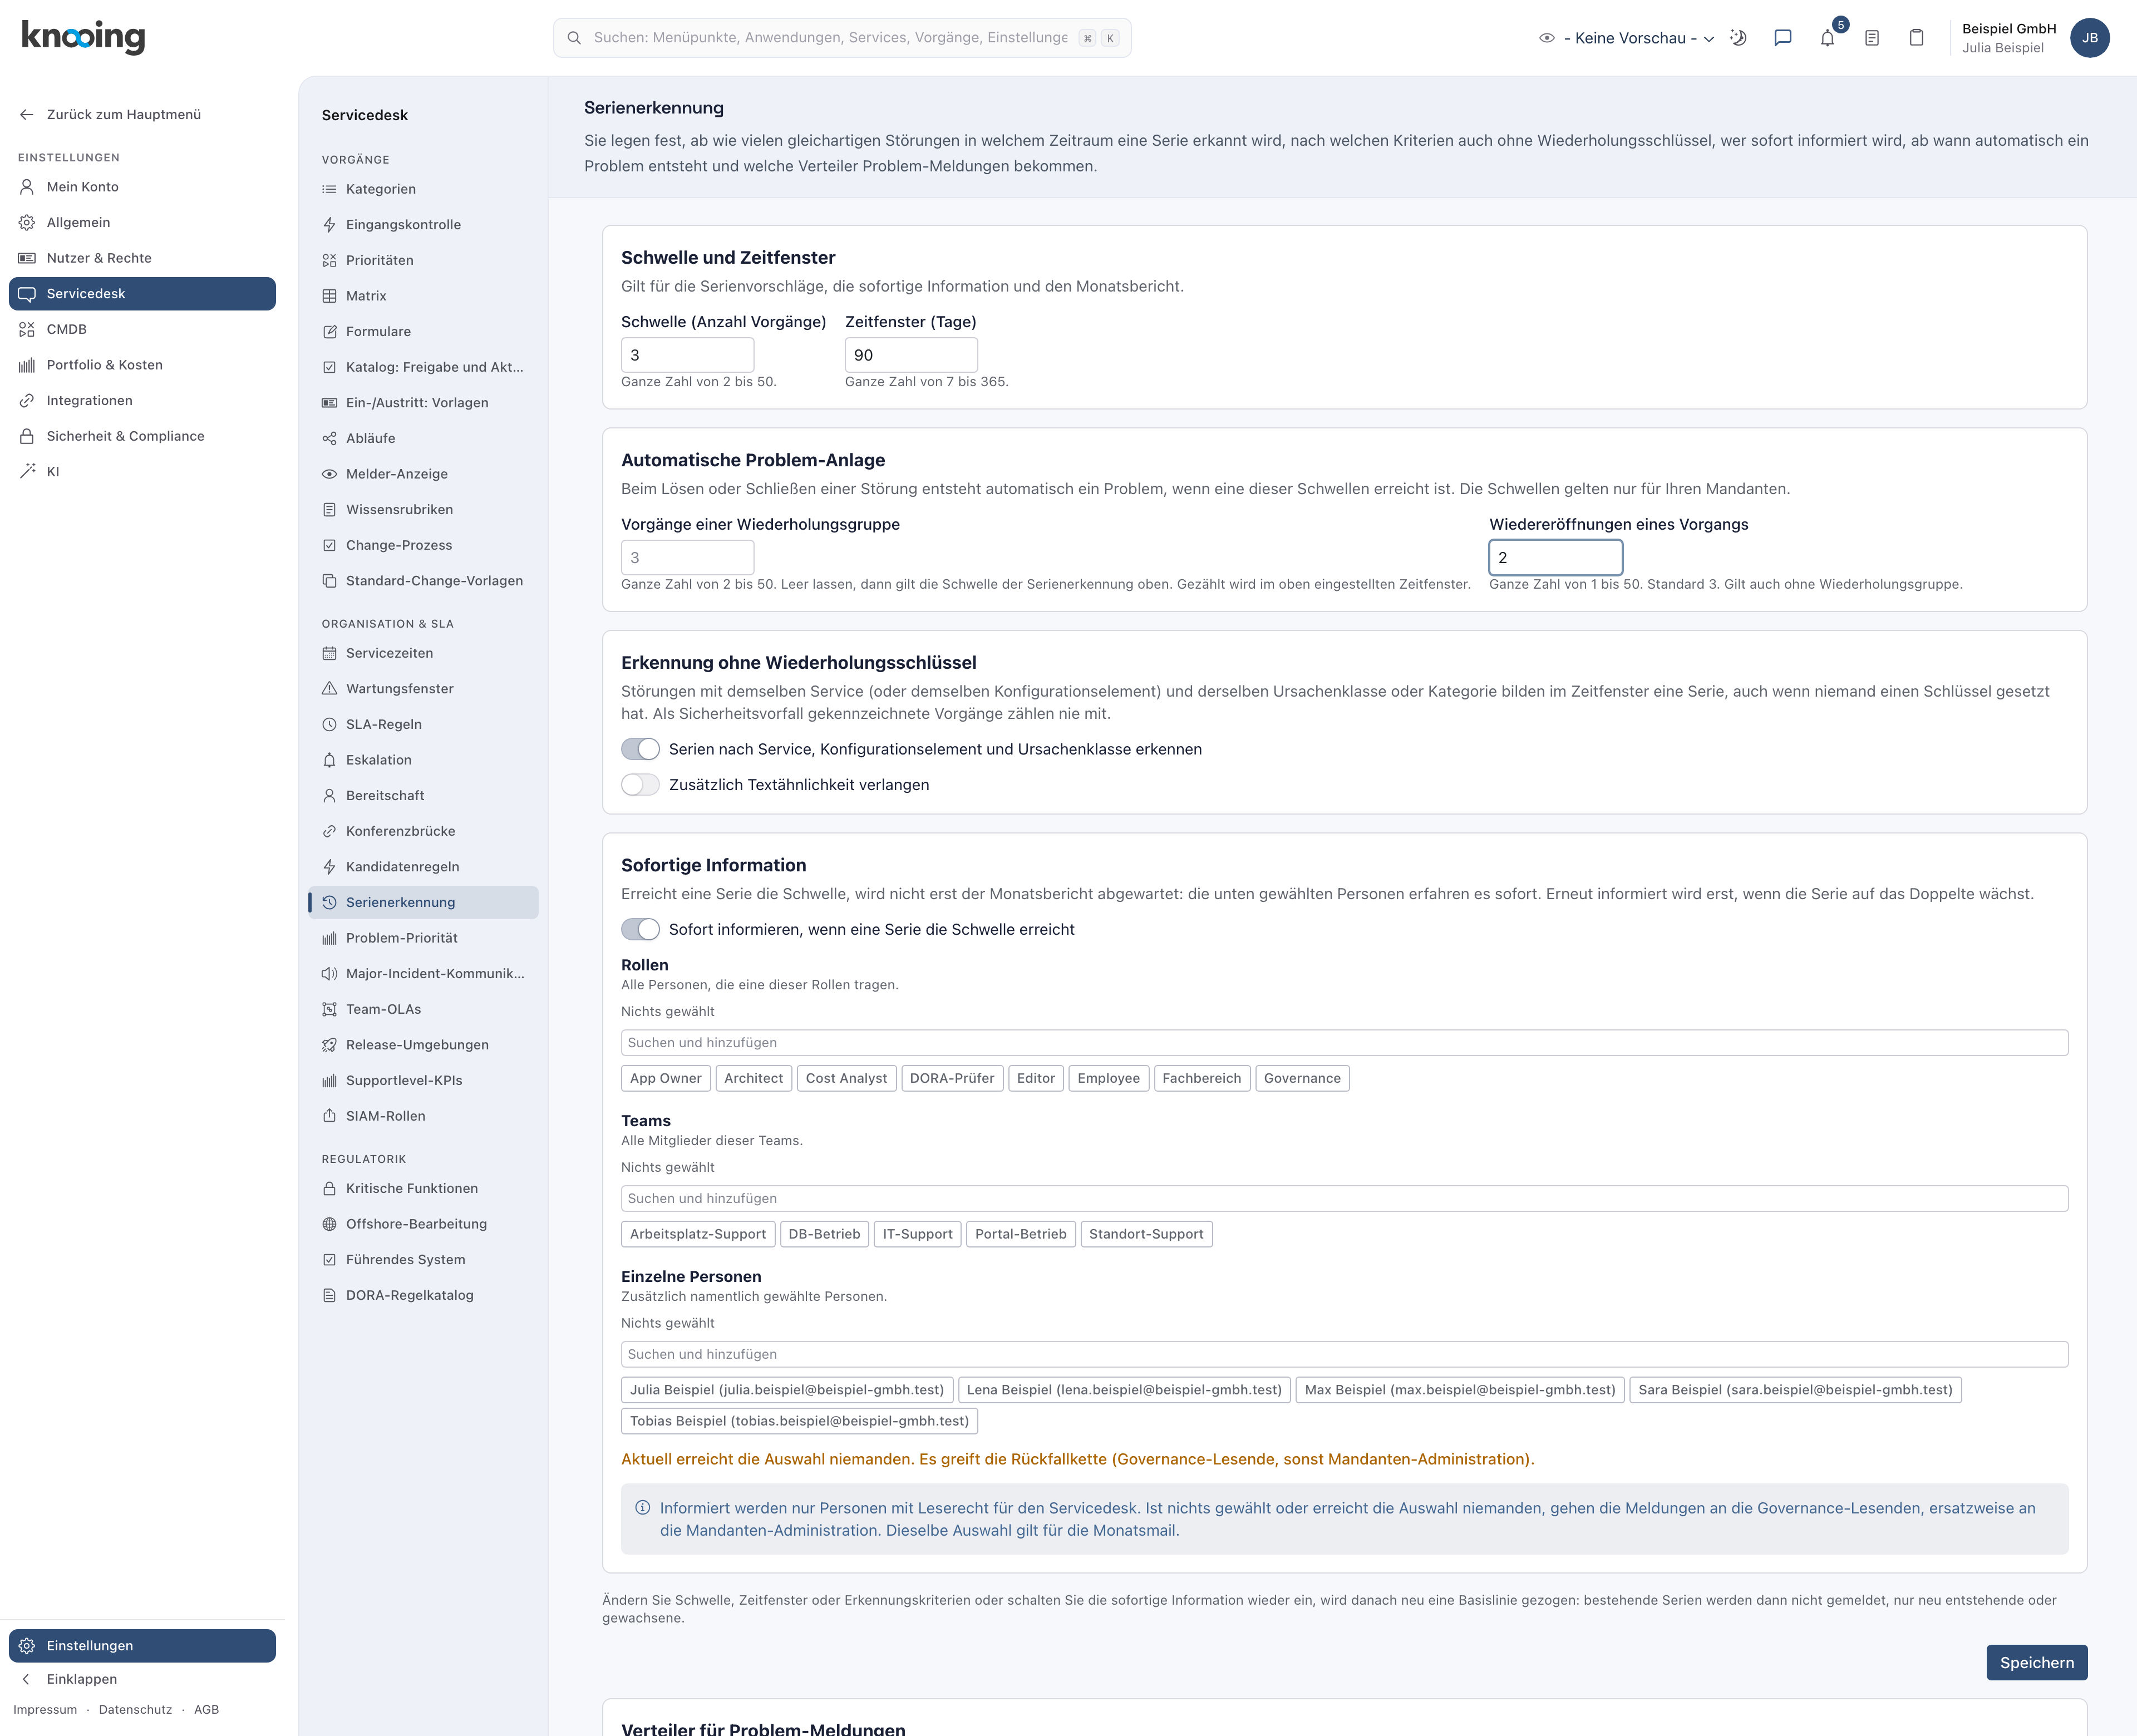2137x1736 pixels.
Task: Open Kategorien in Servicedesk menu
Action: click(x=423, y=189)
